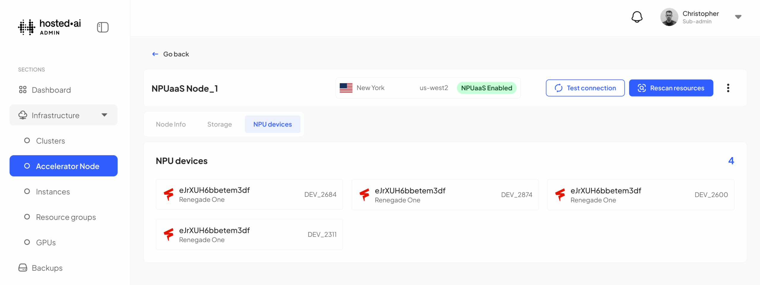The width and height of the screenshot is (760, 285).
Task: Expand the user account dropdown arrow
Action: [738, 17]
